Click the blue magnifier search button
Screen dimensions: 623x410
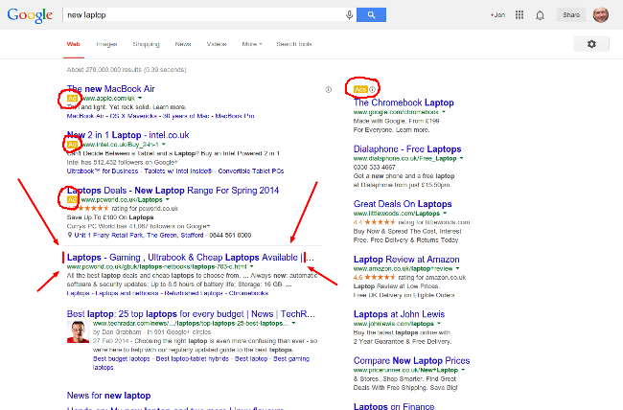coord(371,15)
